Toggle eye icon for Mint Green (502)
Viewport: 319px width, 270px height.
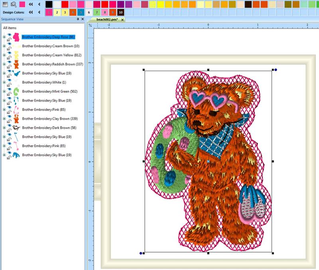[x=9, y=89]
